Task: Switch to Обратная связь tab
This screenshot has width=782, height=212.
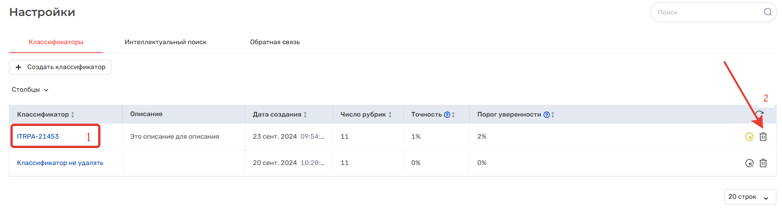Action: click(x=275, y=42)
